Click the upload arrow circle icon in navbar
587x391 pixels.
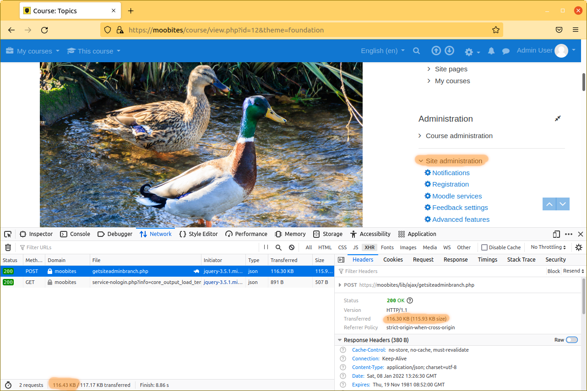436,50
